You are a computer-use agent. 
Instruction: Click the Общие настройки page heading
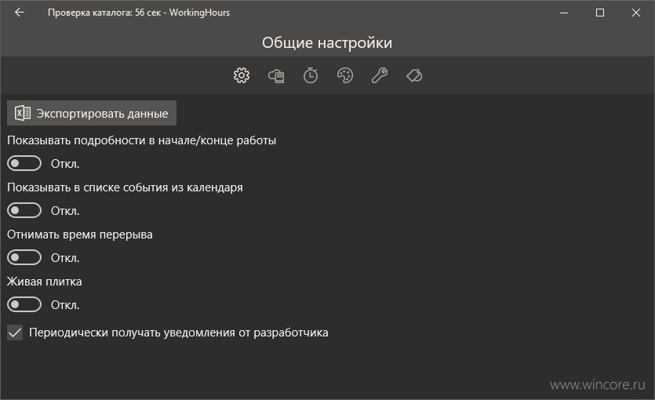pyautogui.click(x=327, y=42)
